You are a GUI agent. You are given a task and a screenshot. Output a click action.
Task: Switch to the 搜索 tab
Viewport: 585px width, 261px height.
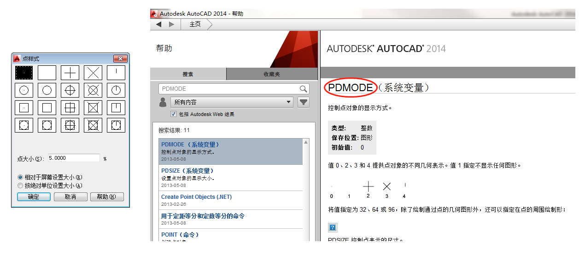[x=188, y=74]
